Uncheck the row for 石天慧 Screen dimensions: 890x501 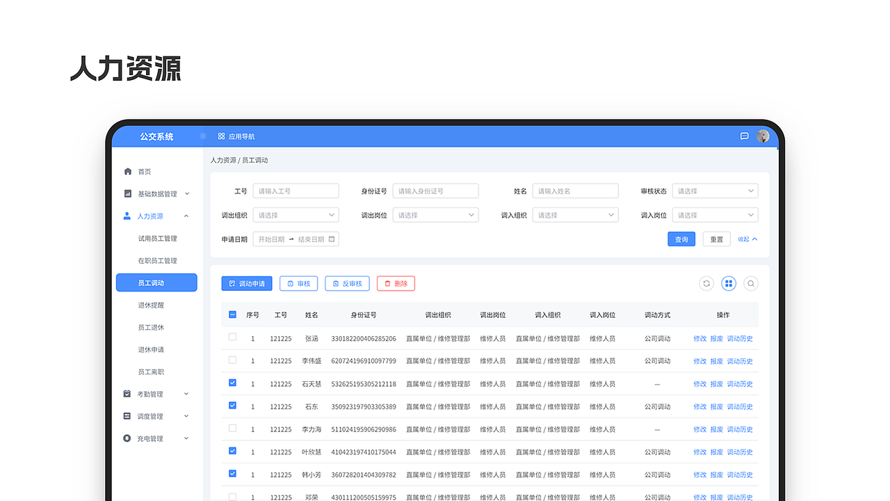(232, 383)
